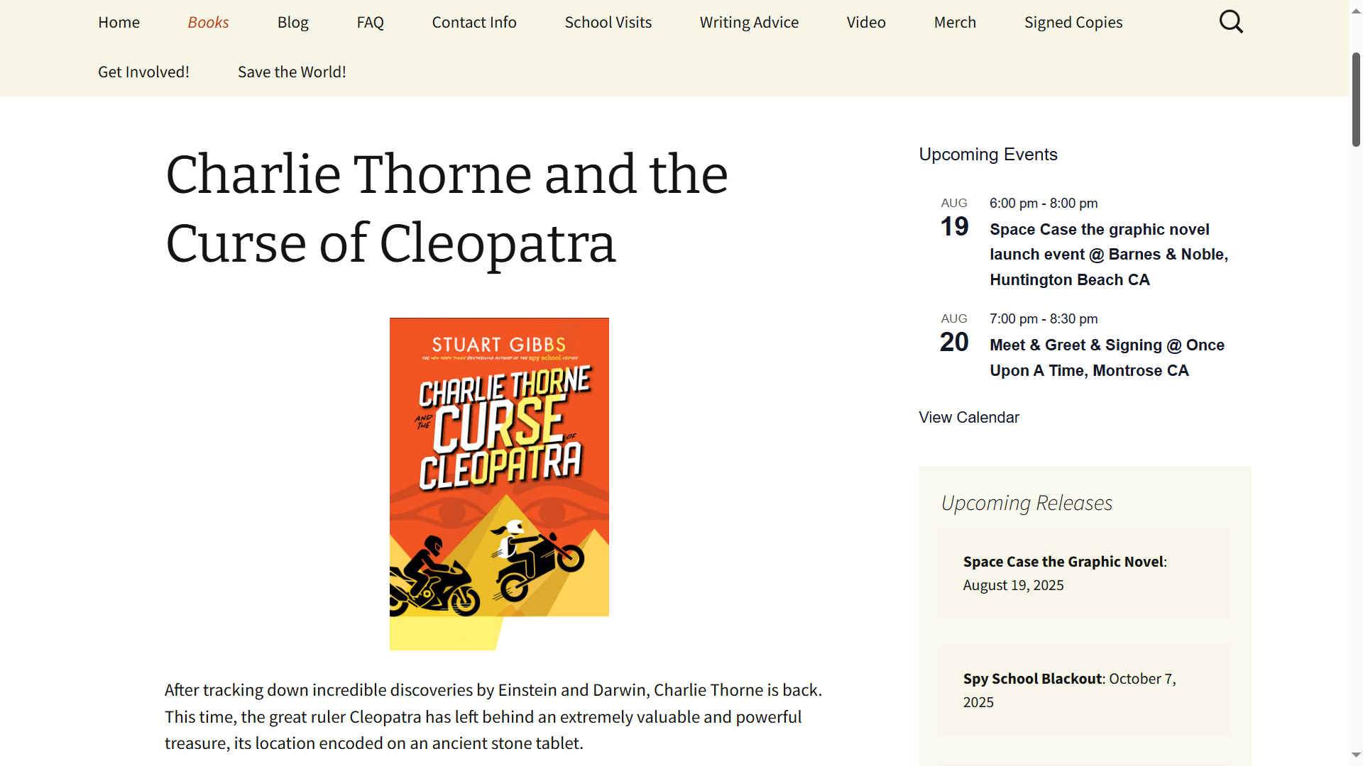The image size is (1363, 766).
Task: Open the Merch page
Action: click(955, 22)
